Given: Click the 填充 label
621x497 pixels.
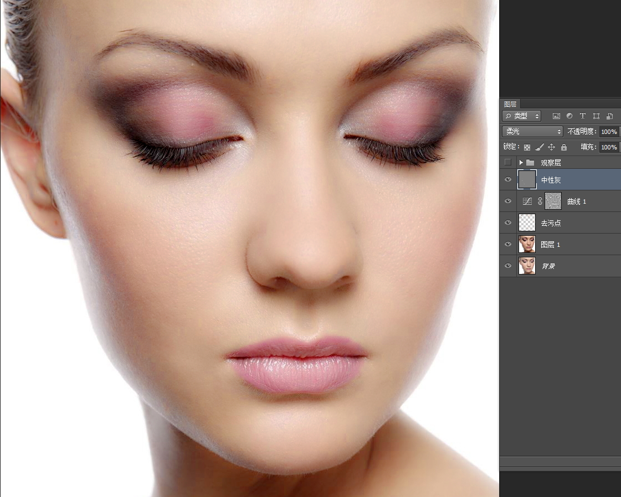Looking at the screenshot, I should [x=588, y=147].
